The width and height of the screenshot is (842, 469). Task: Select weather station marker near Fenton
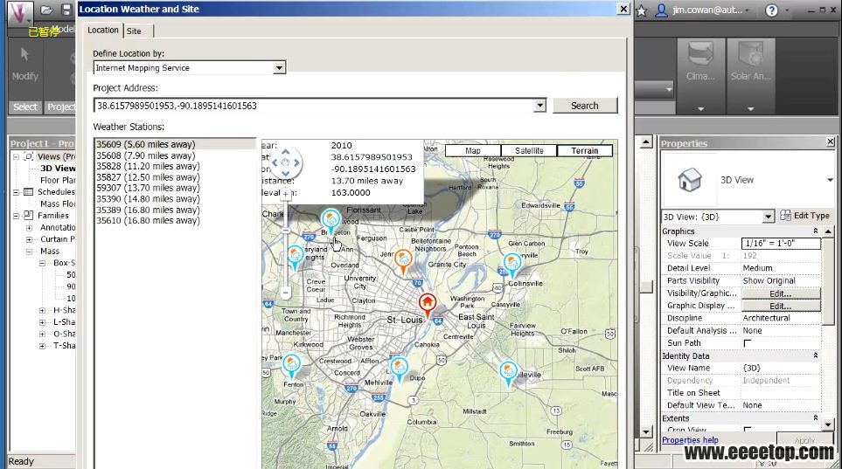point(291,367)
